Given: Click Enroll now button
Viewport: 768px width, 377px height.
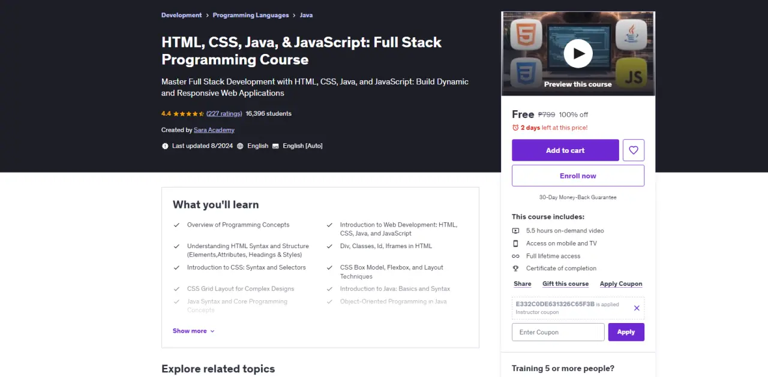Looking at the screenshot, I should [x=578, y=176].
